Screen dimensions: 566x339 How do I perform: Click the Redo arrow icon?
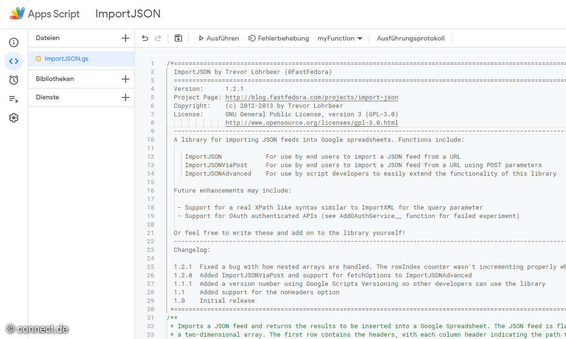[158, 38]
